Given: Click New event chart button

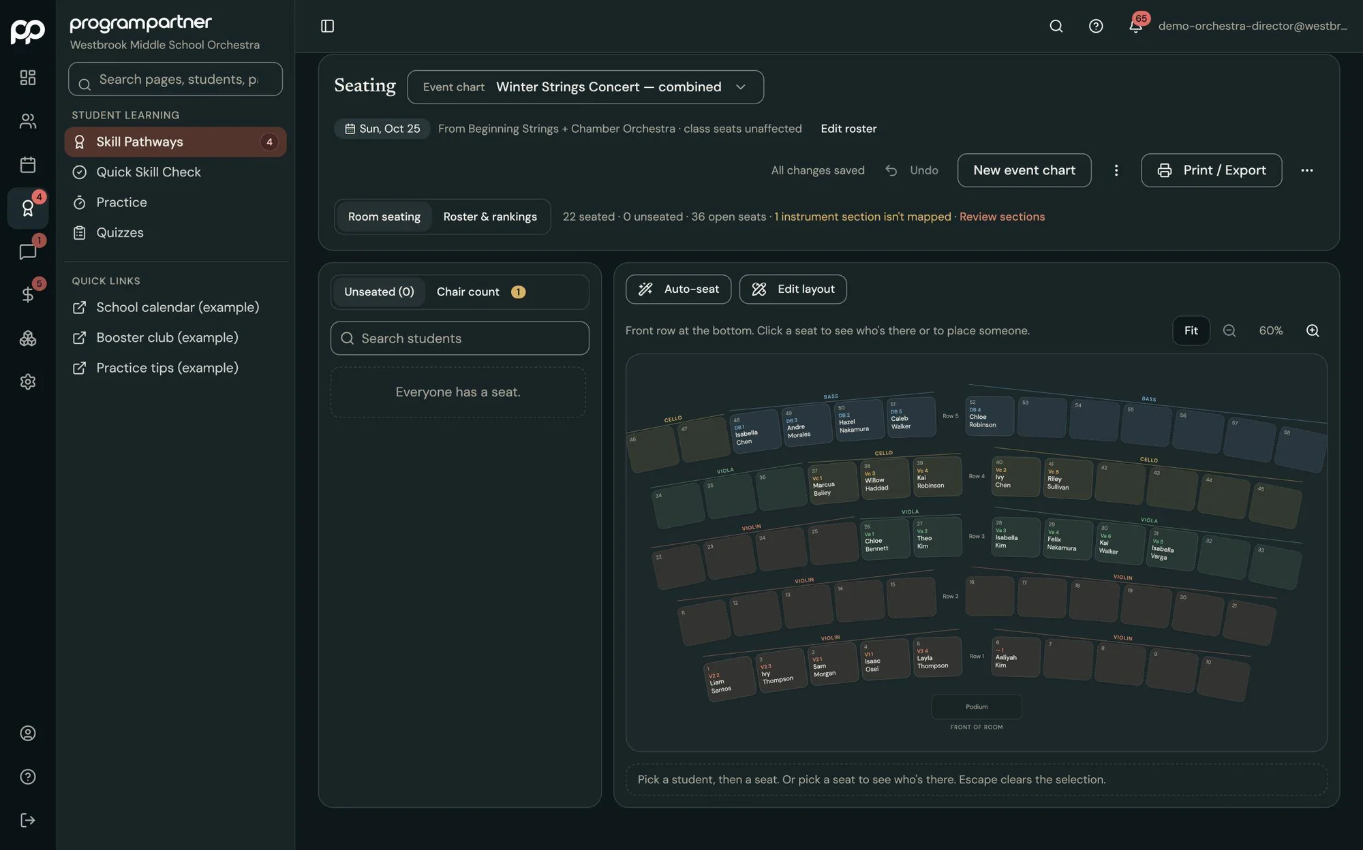Looking at the screenshot, I should click(1024, 170).
